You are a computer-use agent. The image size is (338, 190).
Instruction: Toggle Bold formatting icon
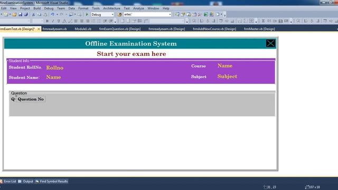coord(47,21)
